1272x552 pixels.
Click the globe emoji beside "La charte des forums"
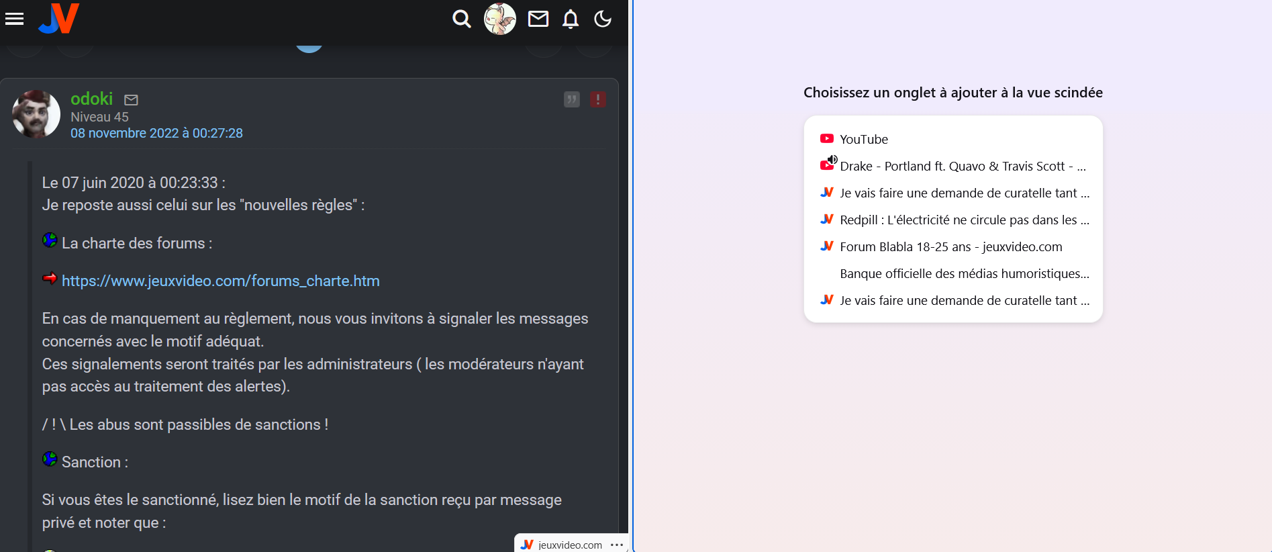pyautogui.click(x=50, y=240)
